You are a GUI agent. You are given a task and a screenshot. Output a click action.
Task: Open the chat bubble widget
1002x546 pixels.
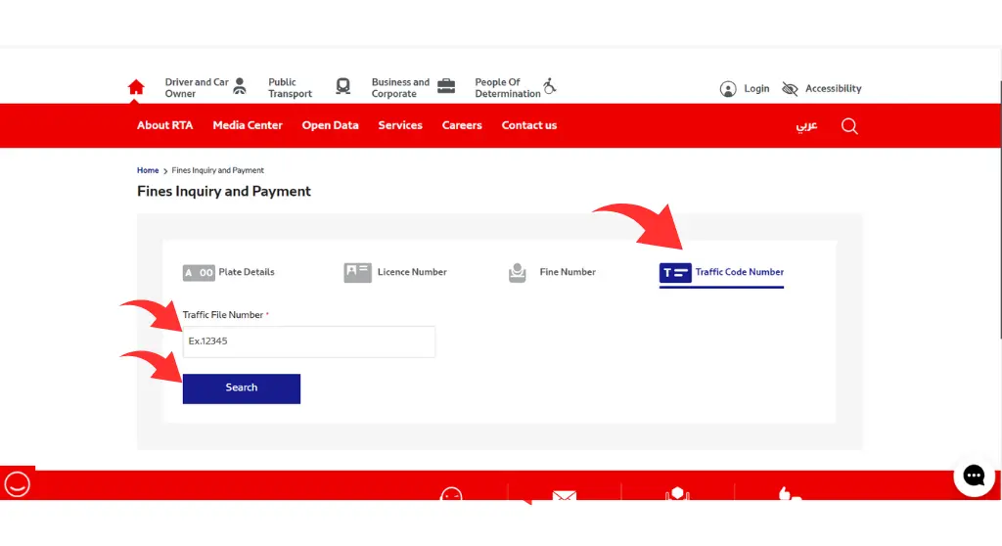974,476
